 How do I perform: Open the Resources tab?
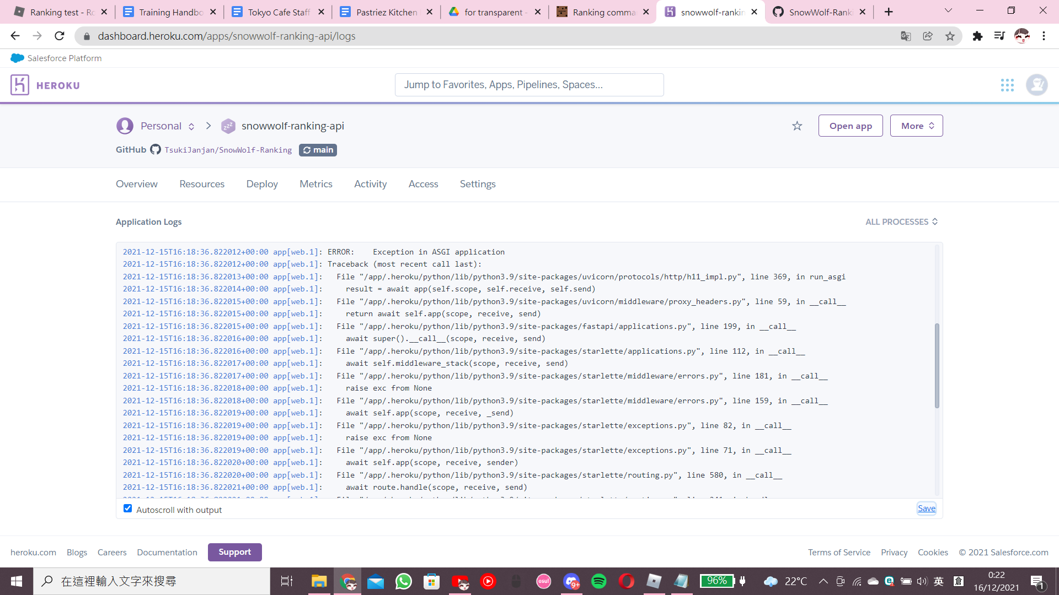202,184
